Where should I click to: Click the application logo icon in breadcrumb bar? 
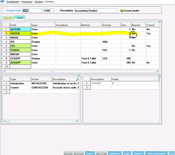[3, 2]
